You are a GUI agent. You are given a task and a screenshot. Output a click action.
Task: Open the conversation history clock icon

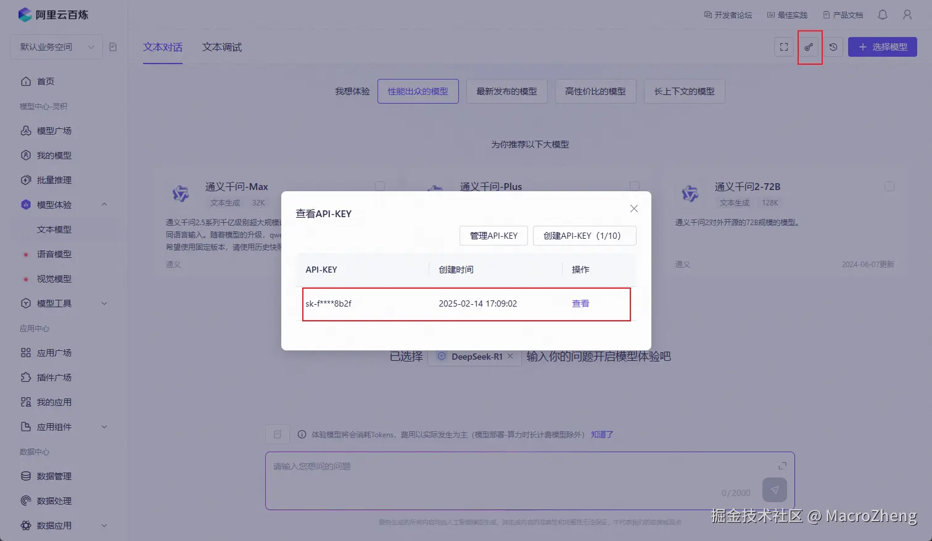pyautogui.click(x=833, y=47)
